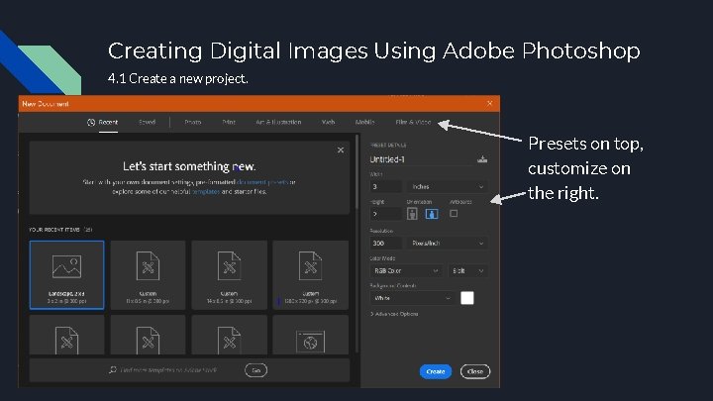Viewport: 713px width, 401px height.
Task: Open the Pixels/Inch resolution units dropdown
Action: (x=447, y=244)
